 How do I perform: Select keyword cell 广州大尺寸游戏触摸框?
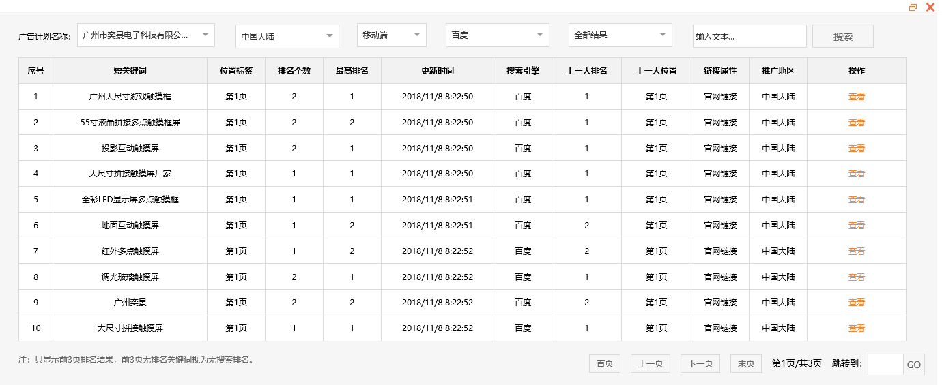(x=130, y=97)
